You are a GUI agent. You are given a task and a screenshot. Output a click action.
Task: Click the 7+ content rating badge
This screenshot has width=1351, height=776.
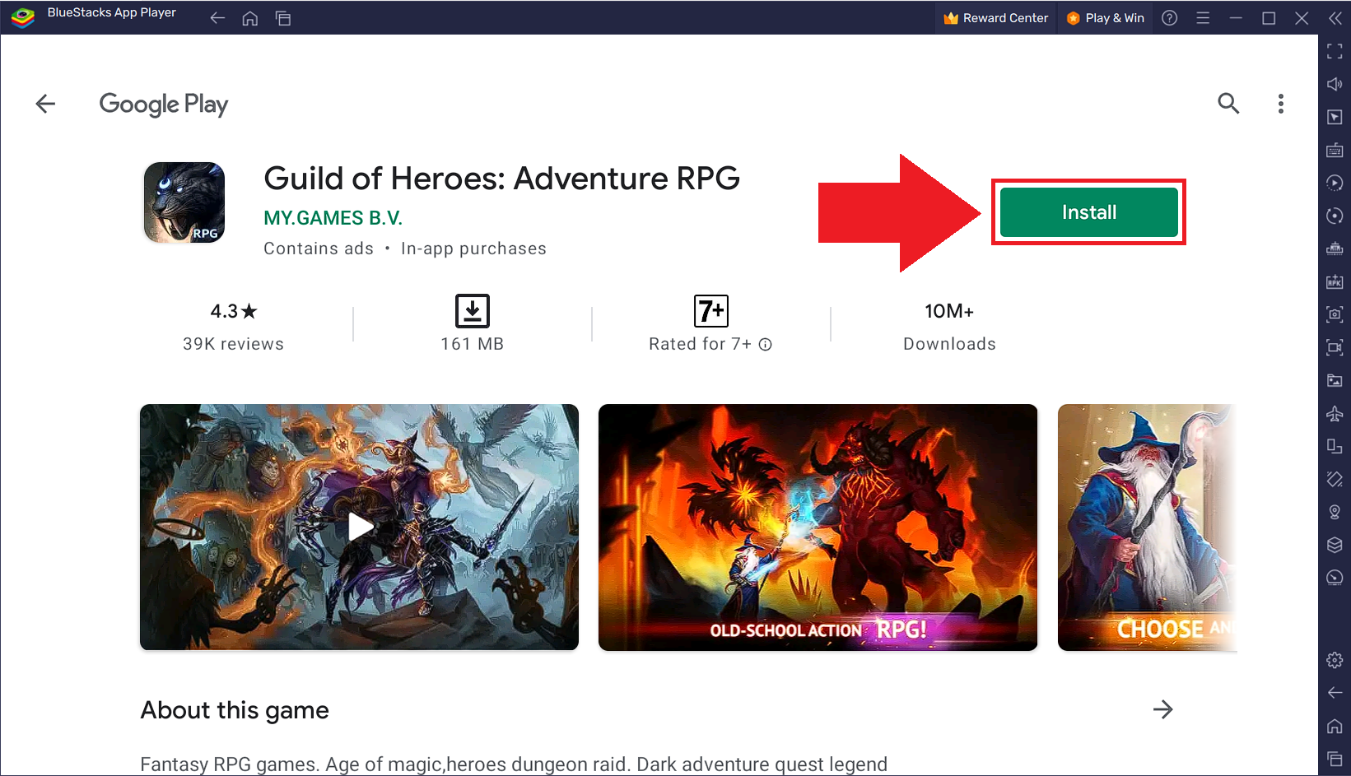pos(710,311)
